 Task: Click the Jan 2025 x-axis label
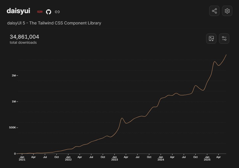pyautogui.click(x=207, y=158)
